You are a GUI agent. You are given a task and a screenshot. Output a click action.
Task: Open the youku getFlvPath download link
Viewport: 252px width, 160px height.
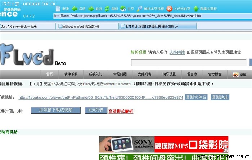tap(100, 97)
